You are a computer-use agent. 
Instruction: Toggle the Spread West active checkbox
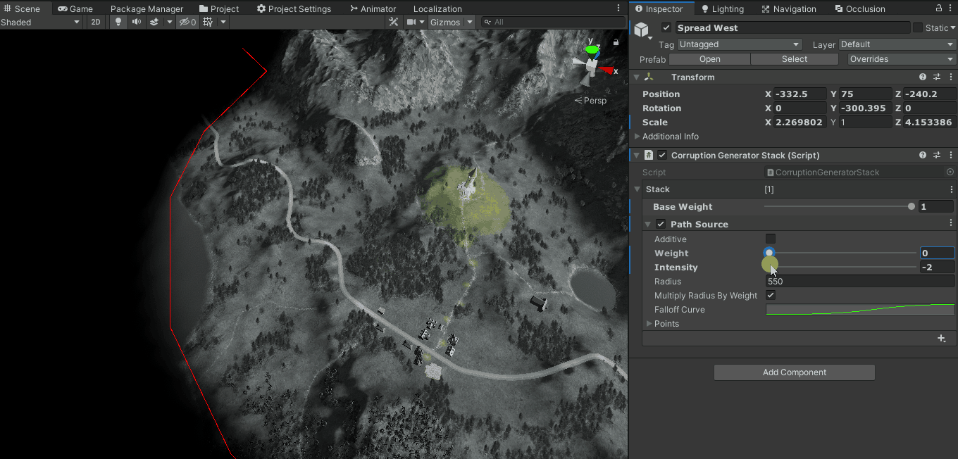666,28
